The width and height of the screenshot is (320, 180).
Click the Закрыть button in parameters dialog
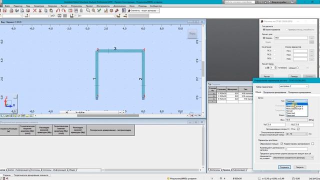pos(300,167)
